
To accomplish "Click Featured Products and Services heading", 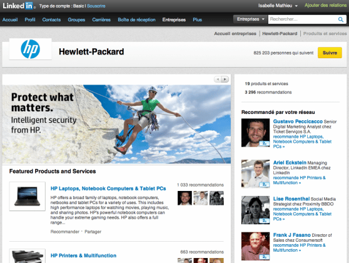I will (x=53, y=171).
